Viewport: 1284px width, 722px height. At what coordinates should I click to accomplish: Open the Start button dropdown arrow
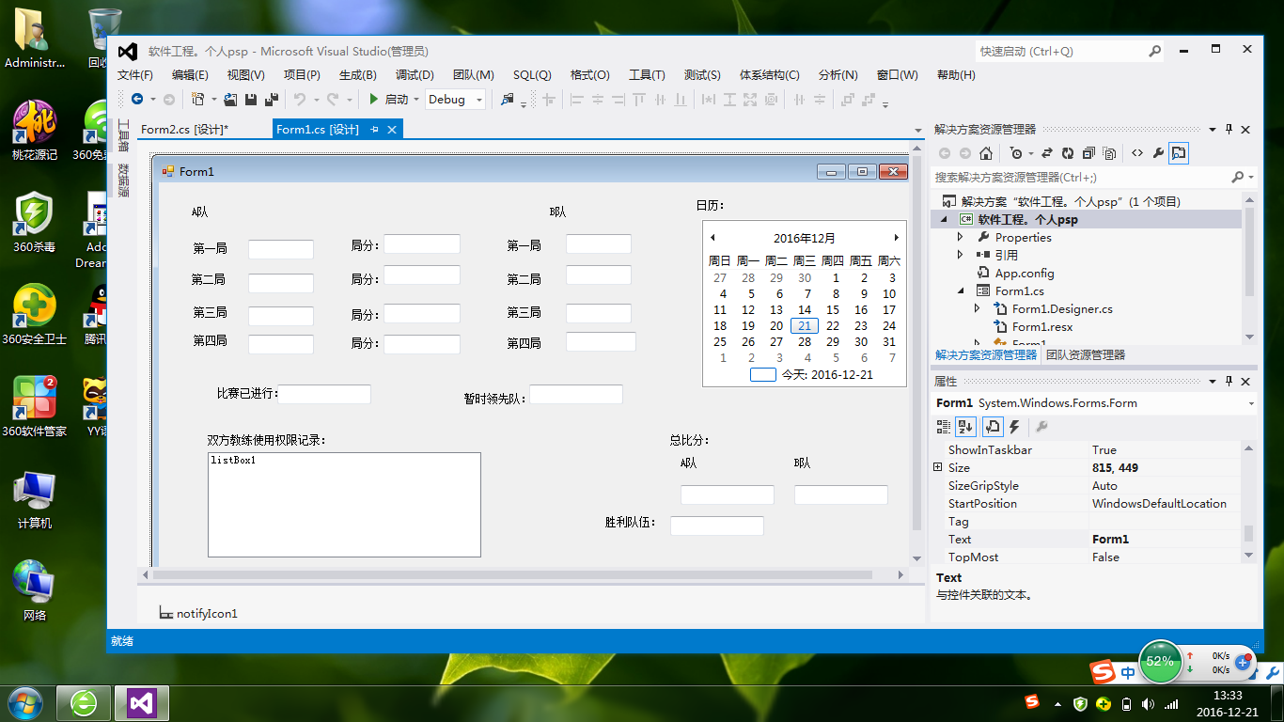416,100
